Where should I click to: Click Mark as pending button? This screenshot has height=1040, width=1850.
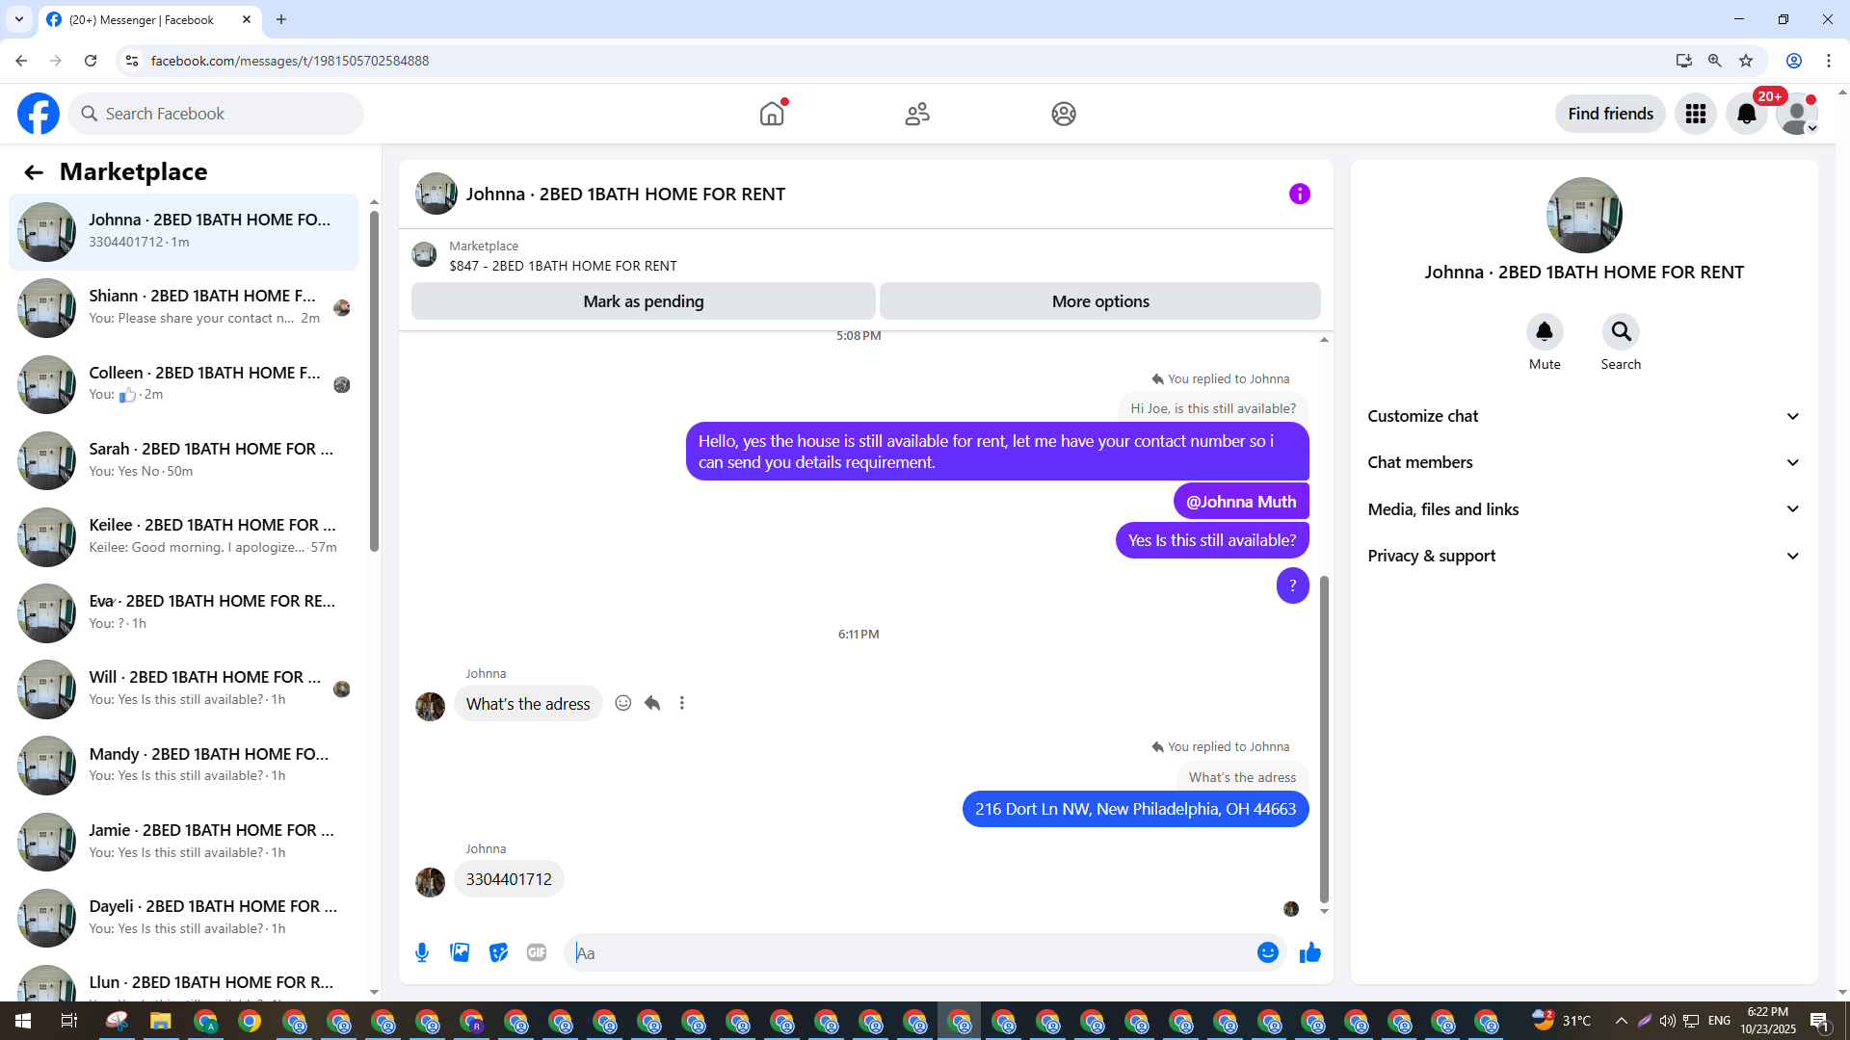[643, 301]
